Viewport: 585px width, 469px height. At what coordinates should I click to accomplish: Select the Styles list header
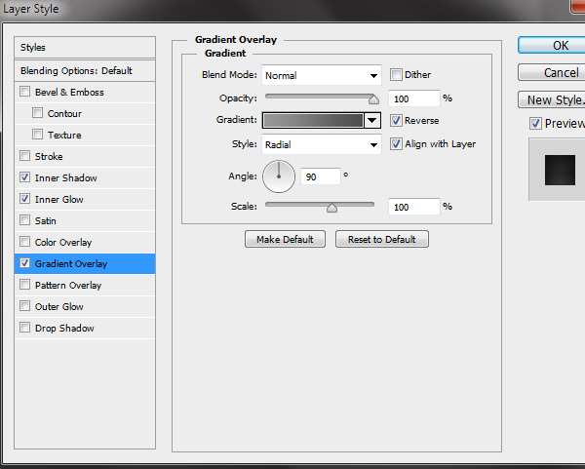pyautogui.click(x=86, y=48)
